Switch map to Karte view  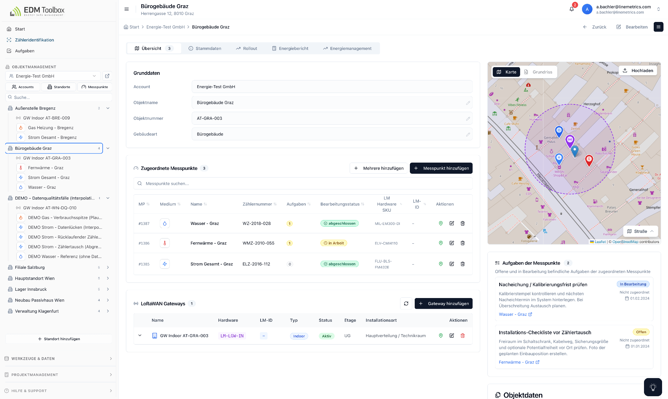coord(506,72)
